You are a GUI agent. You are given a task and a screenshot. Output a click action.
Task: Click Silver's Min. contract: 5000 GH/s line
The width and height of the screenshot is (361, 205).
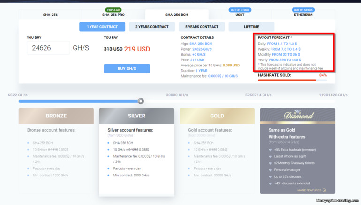131,176
